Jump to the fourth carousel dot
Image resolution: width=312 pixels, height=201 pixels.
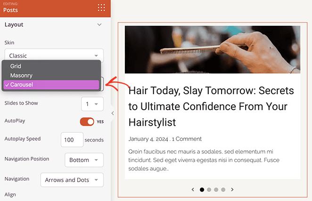click(x=223, y=190)
